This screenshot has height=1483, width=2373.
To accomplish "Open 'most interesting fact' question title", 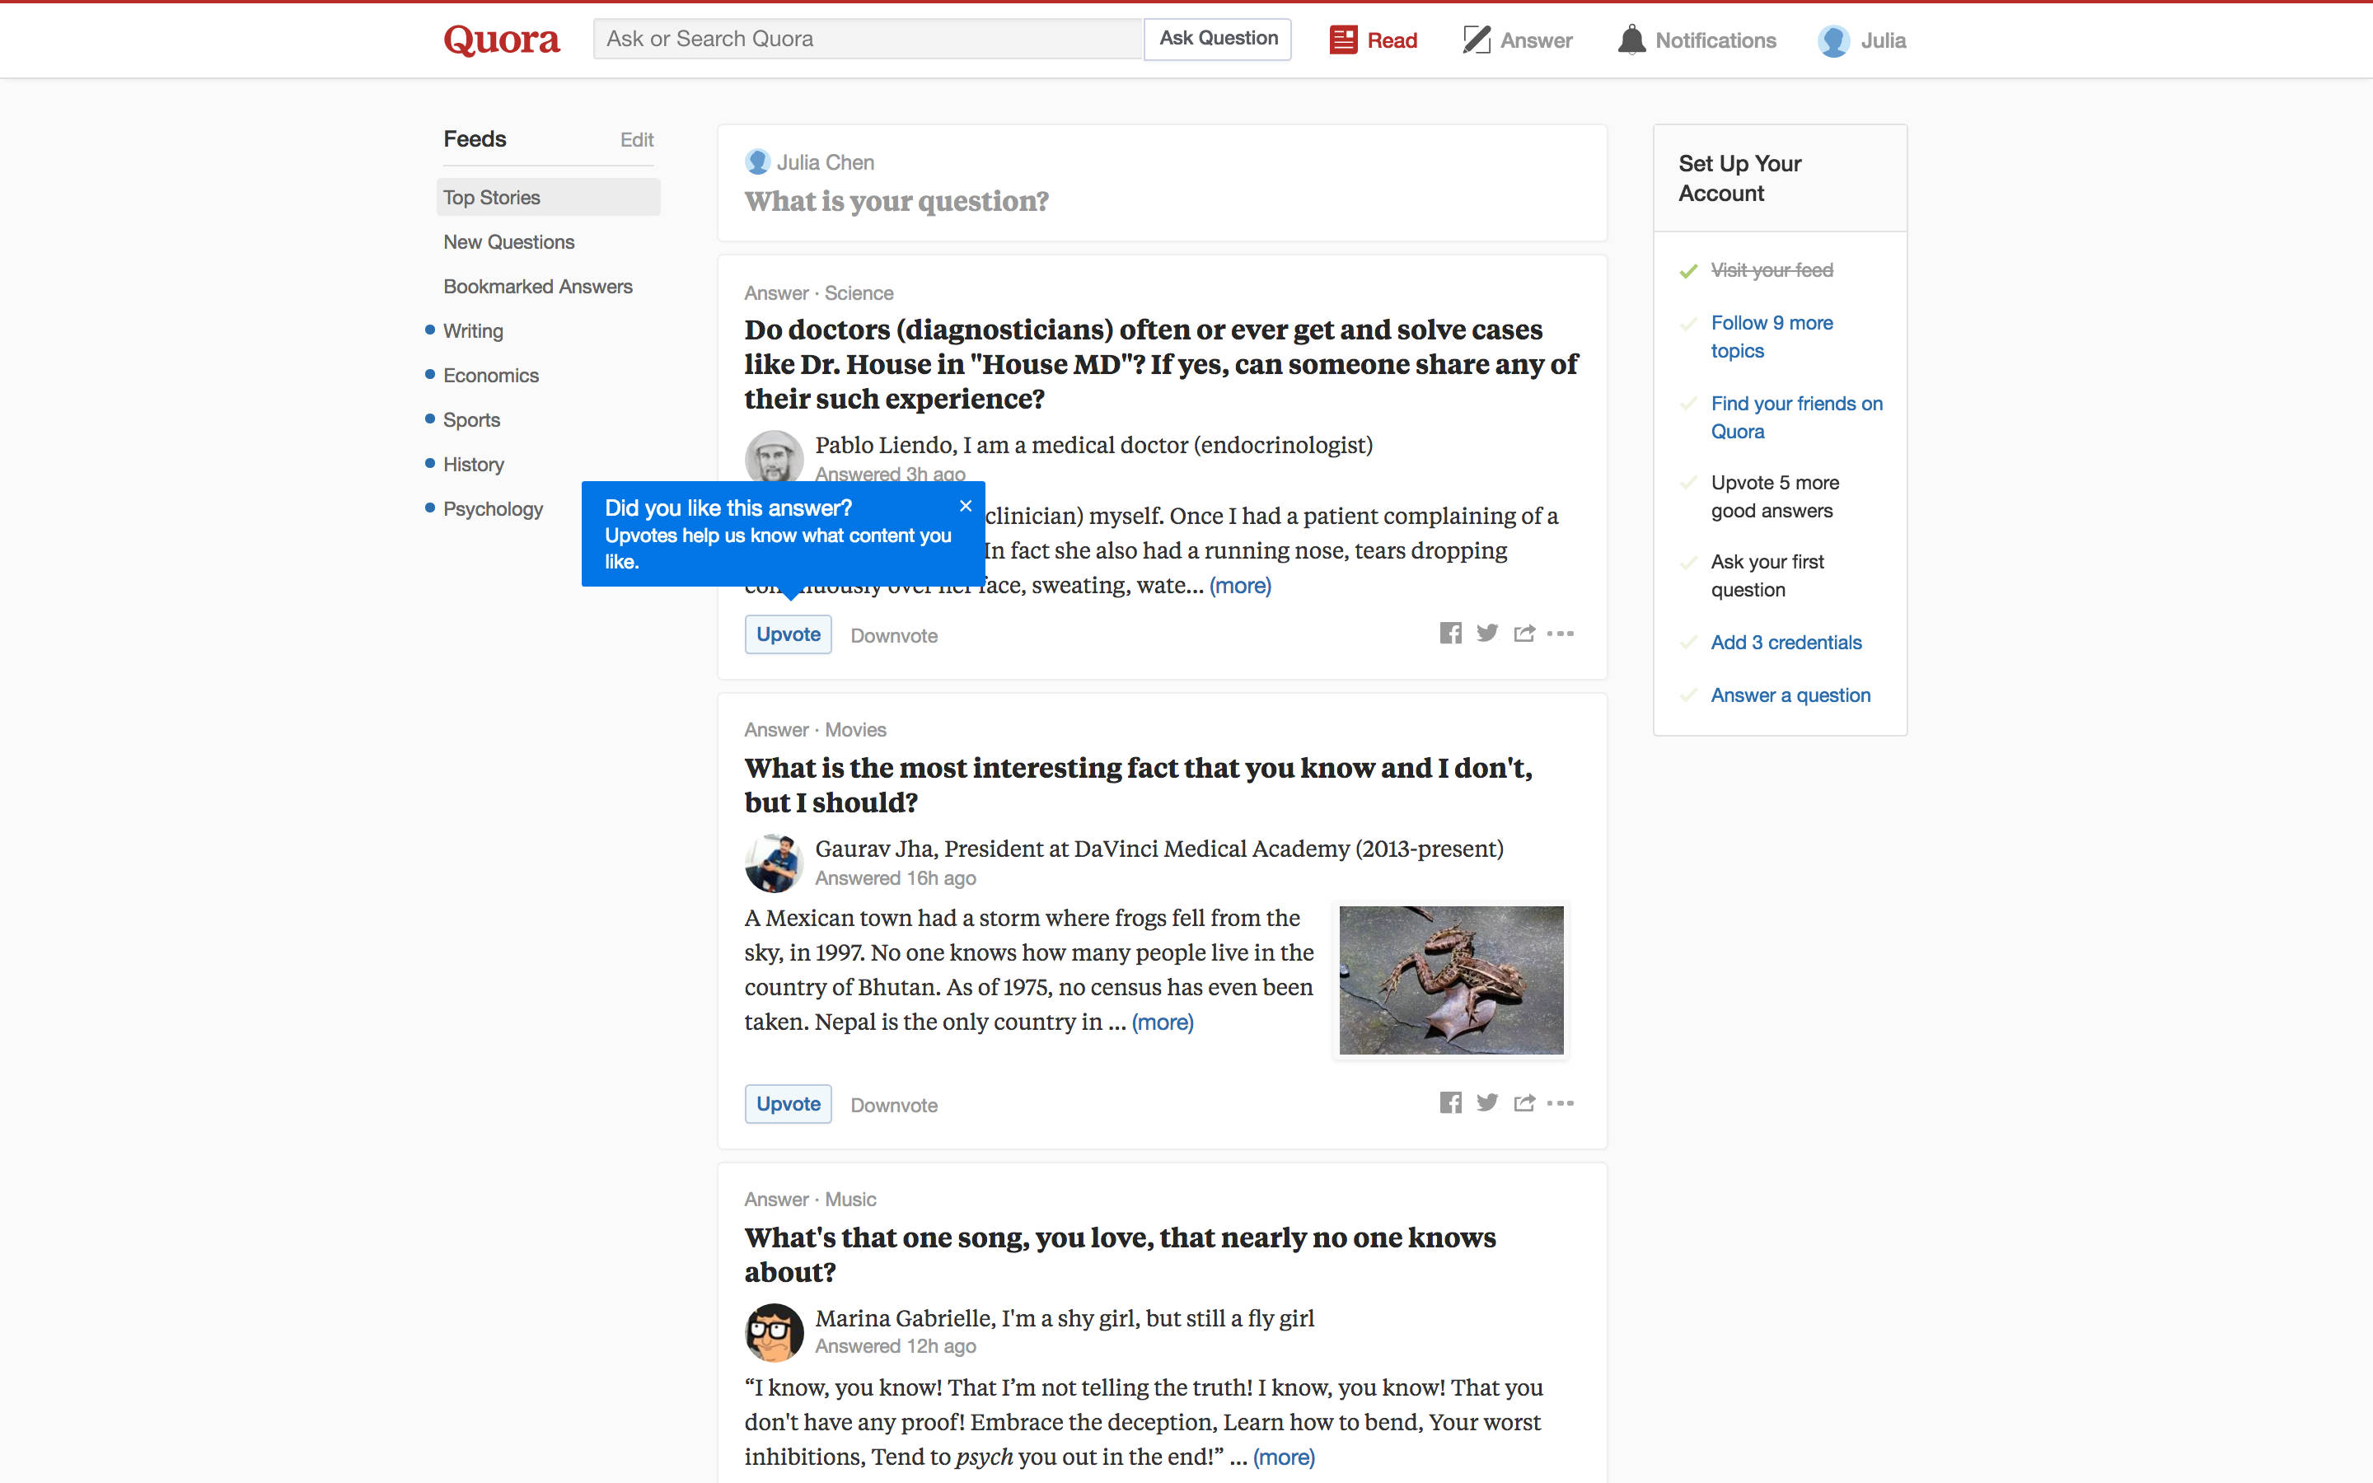I will [1137, 784].
